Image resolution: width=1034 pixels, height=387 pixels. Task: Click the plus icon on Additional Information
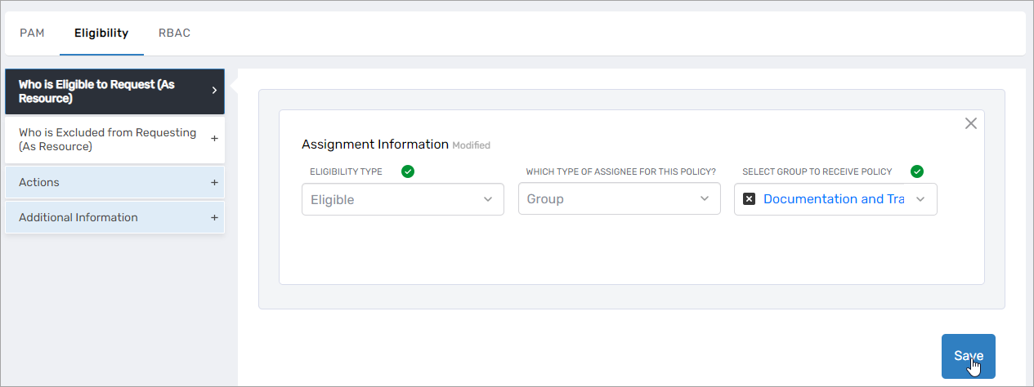pyautogui.click(x=214, y=218)
